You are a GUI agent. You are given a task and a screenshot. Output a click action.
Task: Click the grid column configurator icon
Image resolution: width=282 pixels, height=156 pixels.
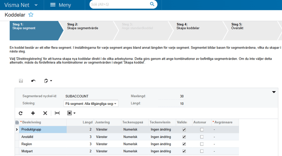[x=17, y=123]
